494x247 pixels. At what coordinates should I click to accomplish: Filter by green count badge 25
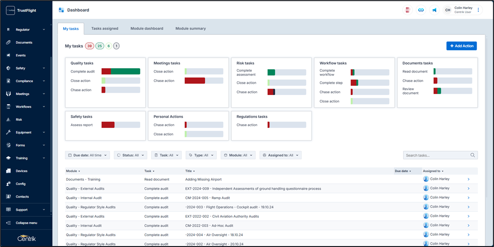(99, 46)
